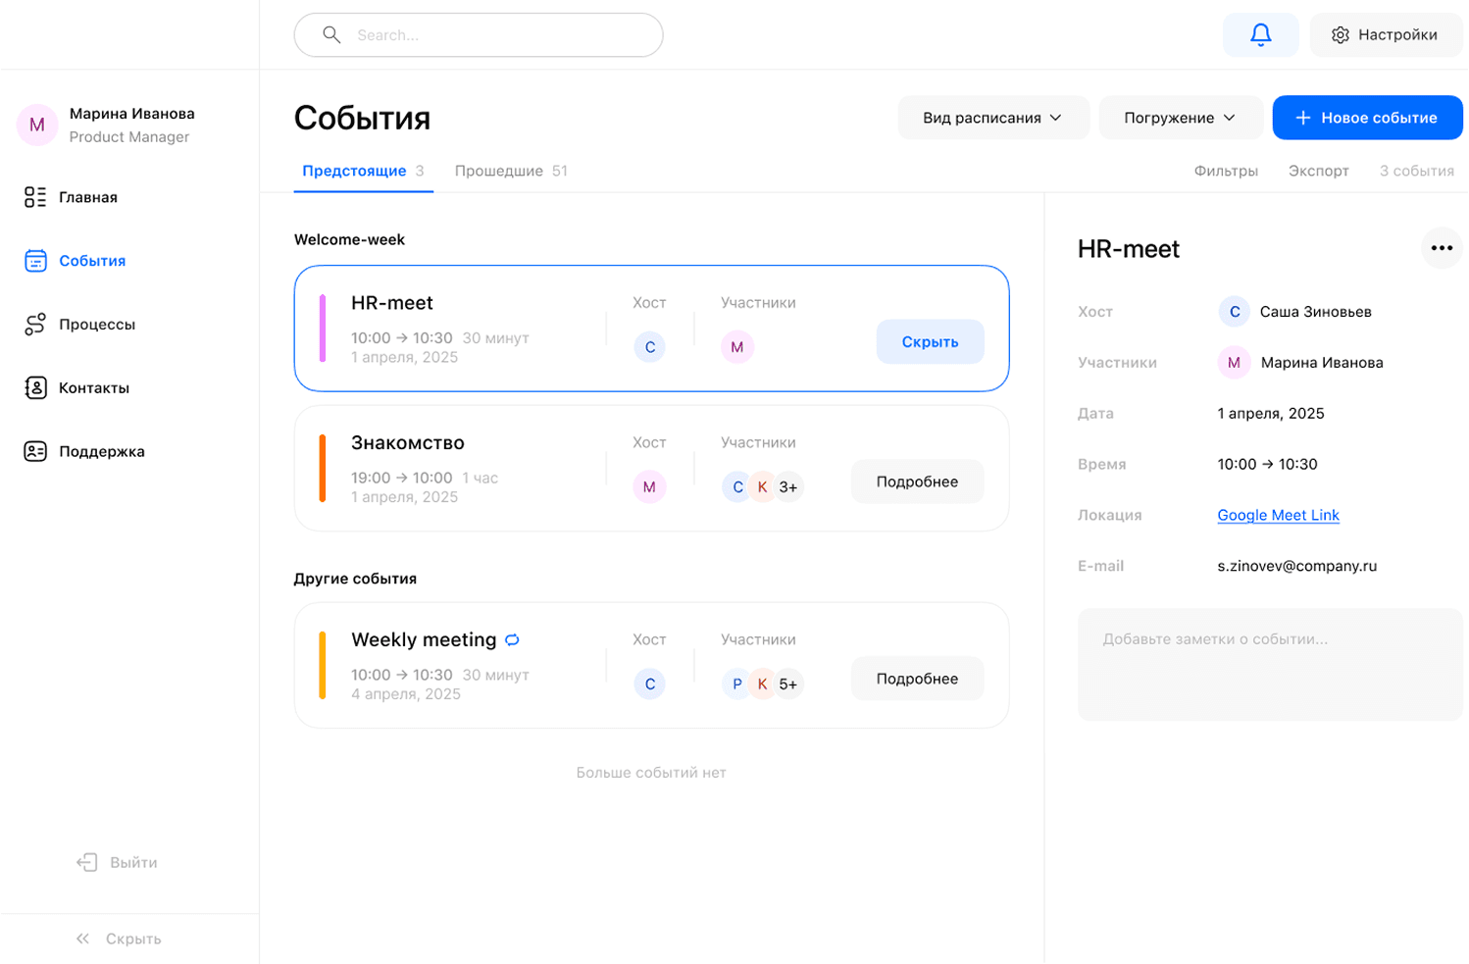The width and height of the screenshot is (1469, 964).
Task: Log out using the Выйти icon
Action: tap(87, 863)
